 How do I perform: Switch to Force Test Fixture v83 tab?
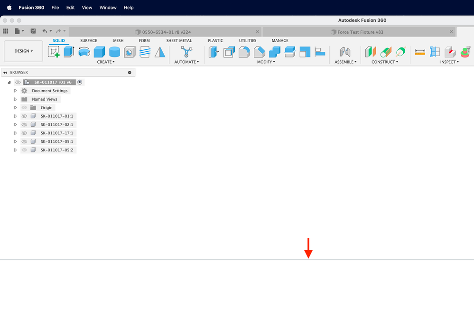tap(359, 32)
